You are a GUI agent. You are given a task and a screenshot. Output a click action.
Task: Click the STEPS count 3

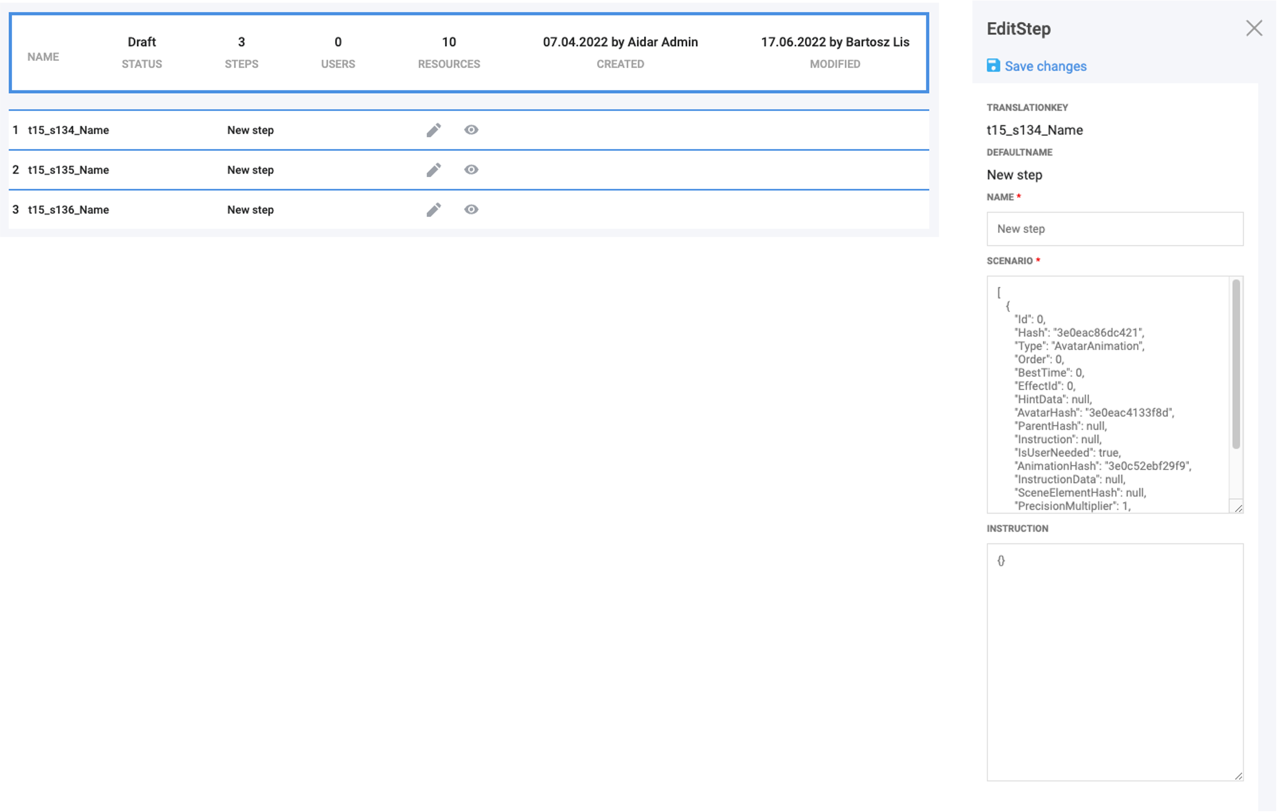[x=241, y=42]
